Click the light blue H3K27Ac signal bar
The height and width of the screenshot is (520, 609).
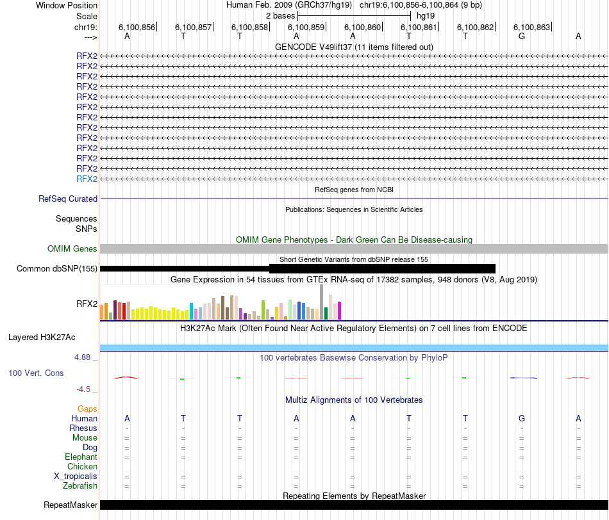pos(354,348)
